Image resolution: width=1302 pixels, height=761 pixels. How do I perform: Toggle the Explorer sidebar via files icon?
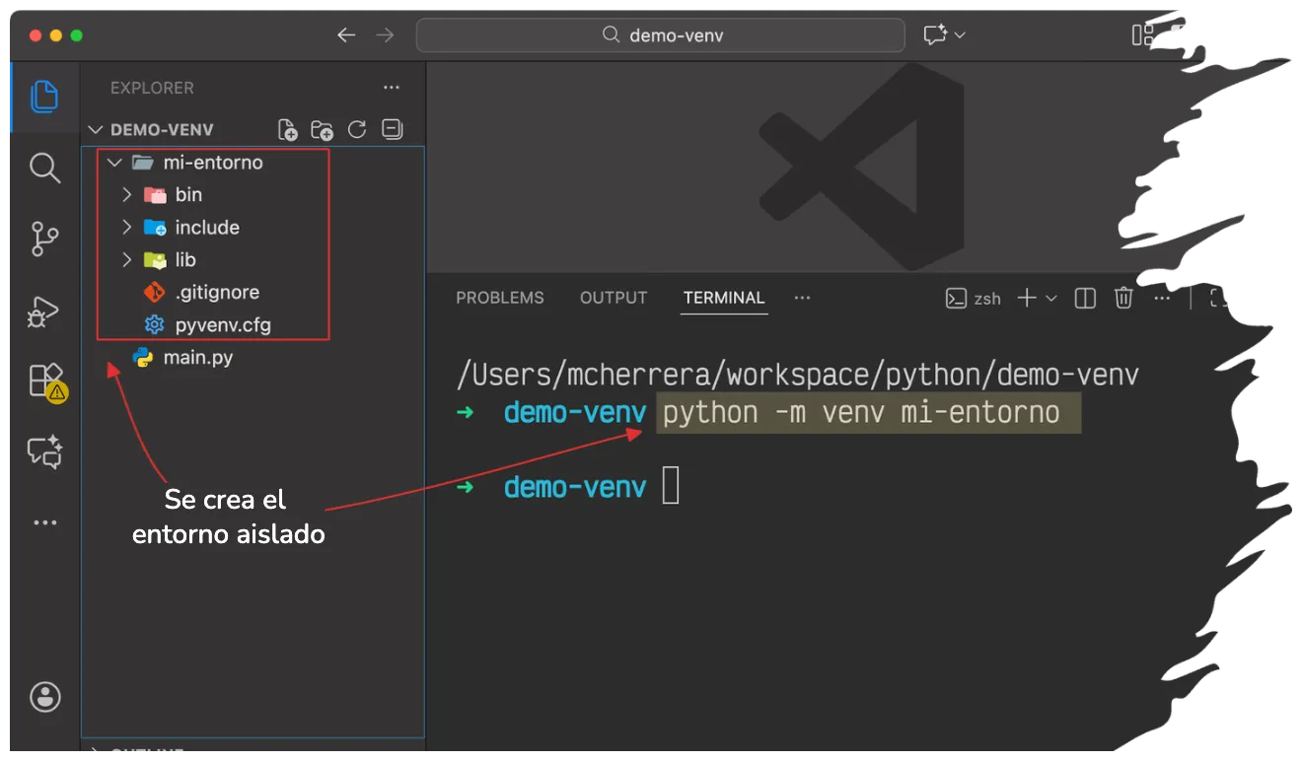[44, 97]
